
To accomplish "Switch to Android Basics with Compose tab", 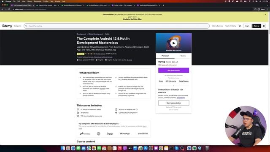I will point(73,5).
